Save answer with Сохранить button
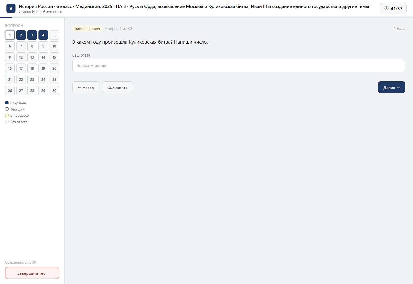 (117, 87)
